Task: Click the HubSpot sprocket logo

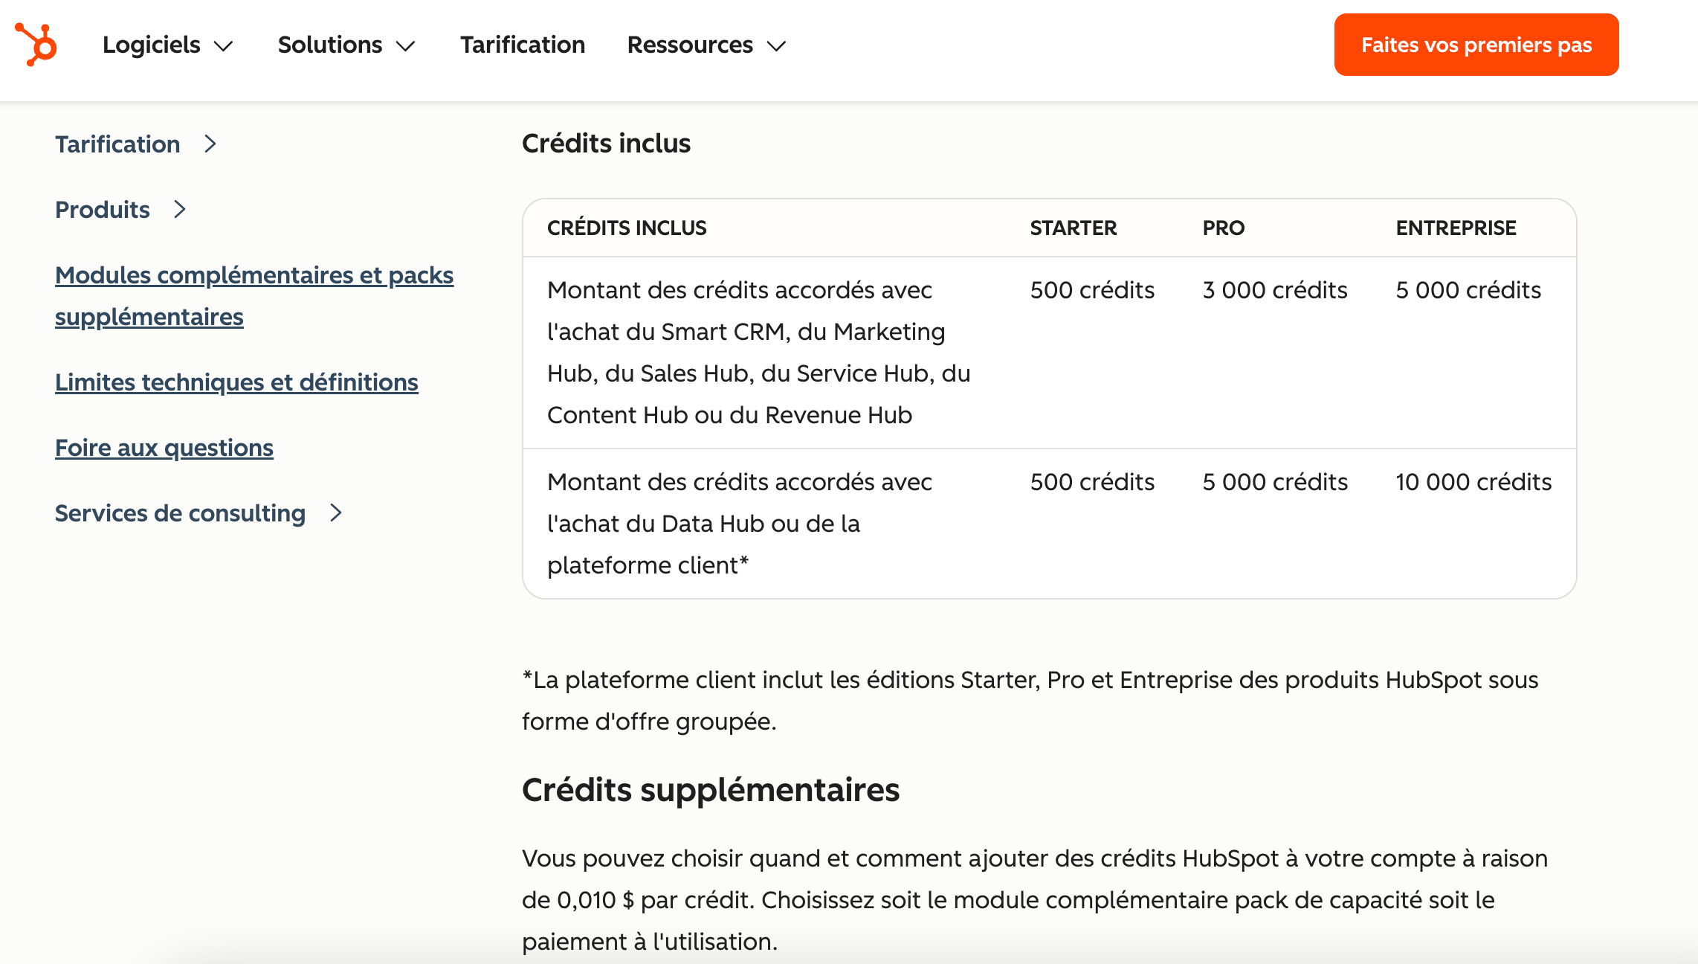Action: (x=36, y=45)
